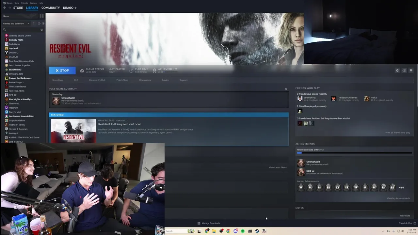
Task: Click View My Achievements
Action: coord(398,198)
